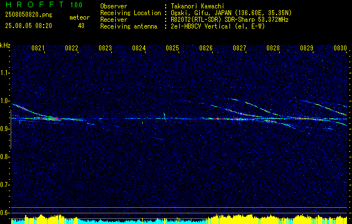Click the 0827 time marker
The height and width of the screenshot is (224, 352).
coord(240,48)
